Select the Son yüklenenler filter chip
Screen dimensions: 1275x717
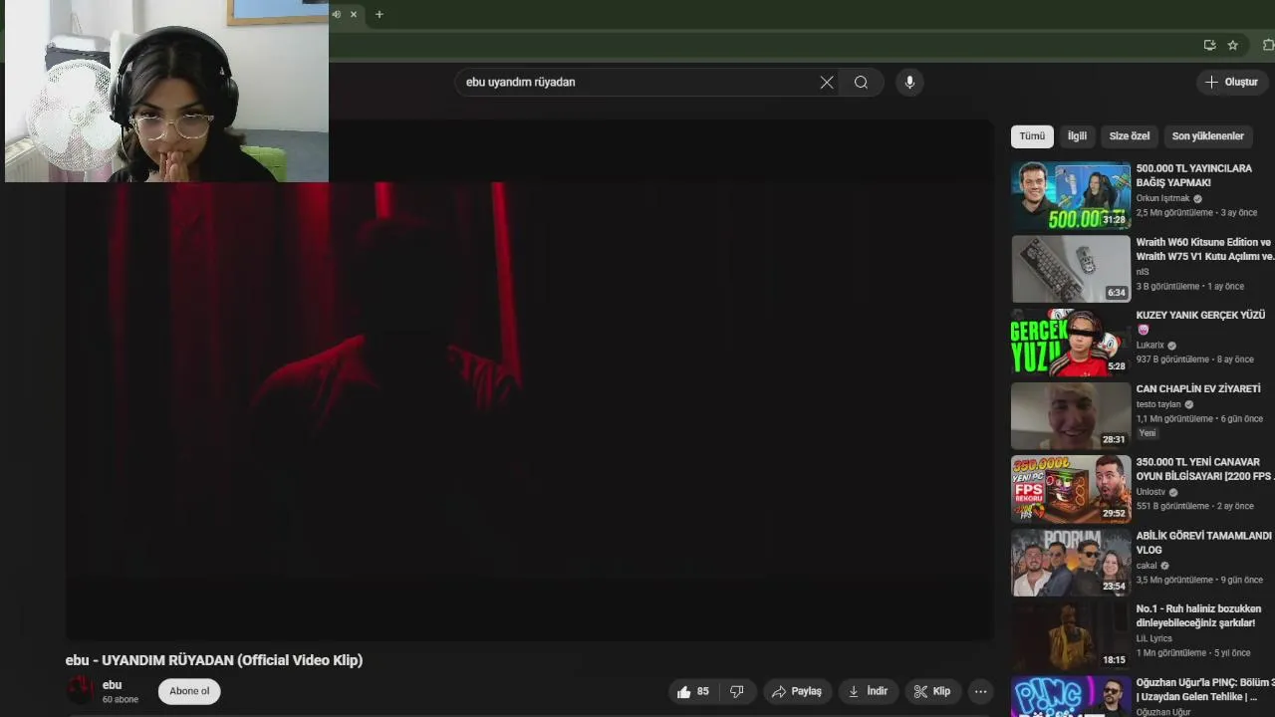point(1207,136)
